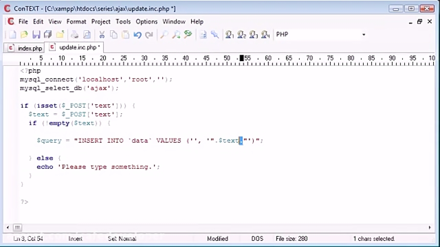Click the Open file folder icon

tap(24, 35)
